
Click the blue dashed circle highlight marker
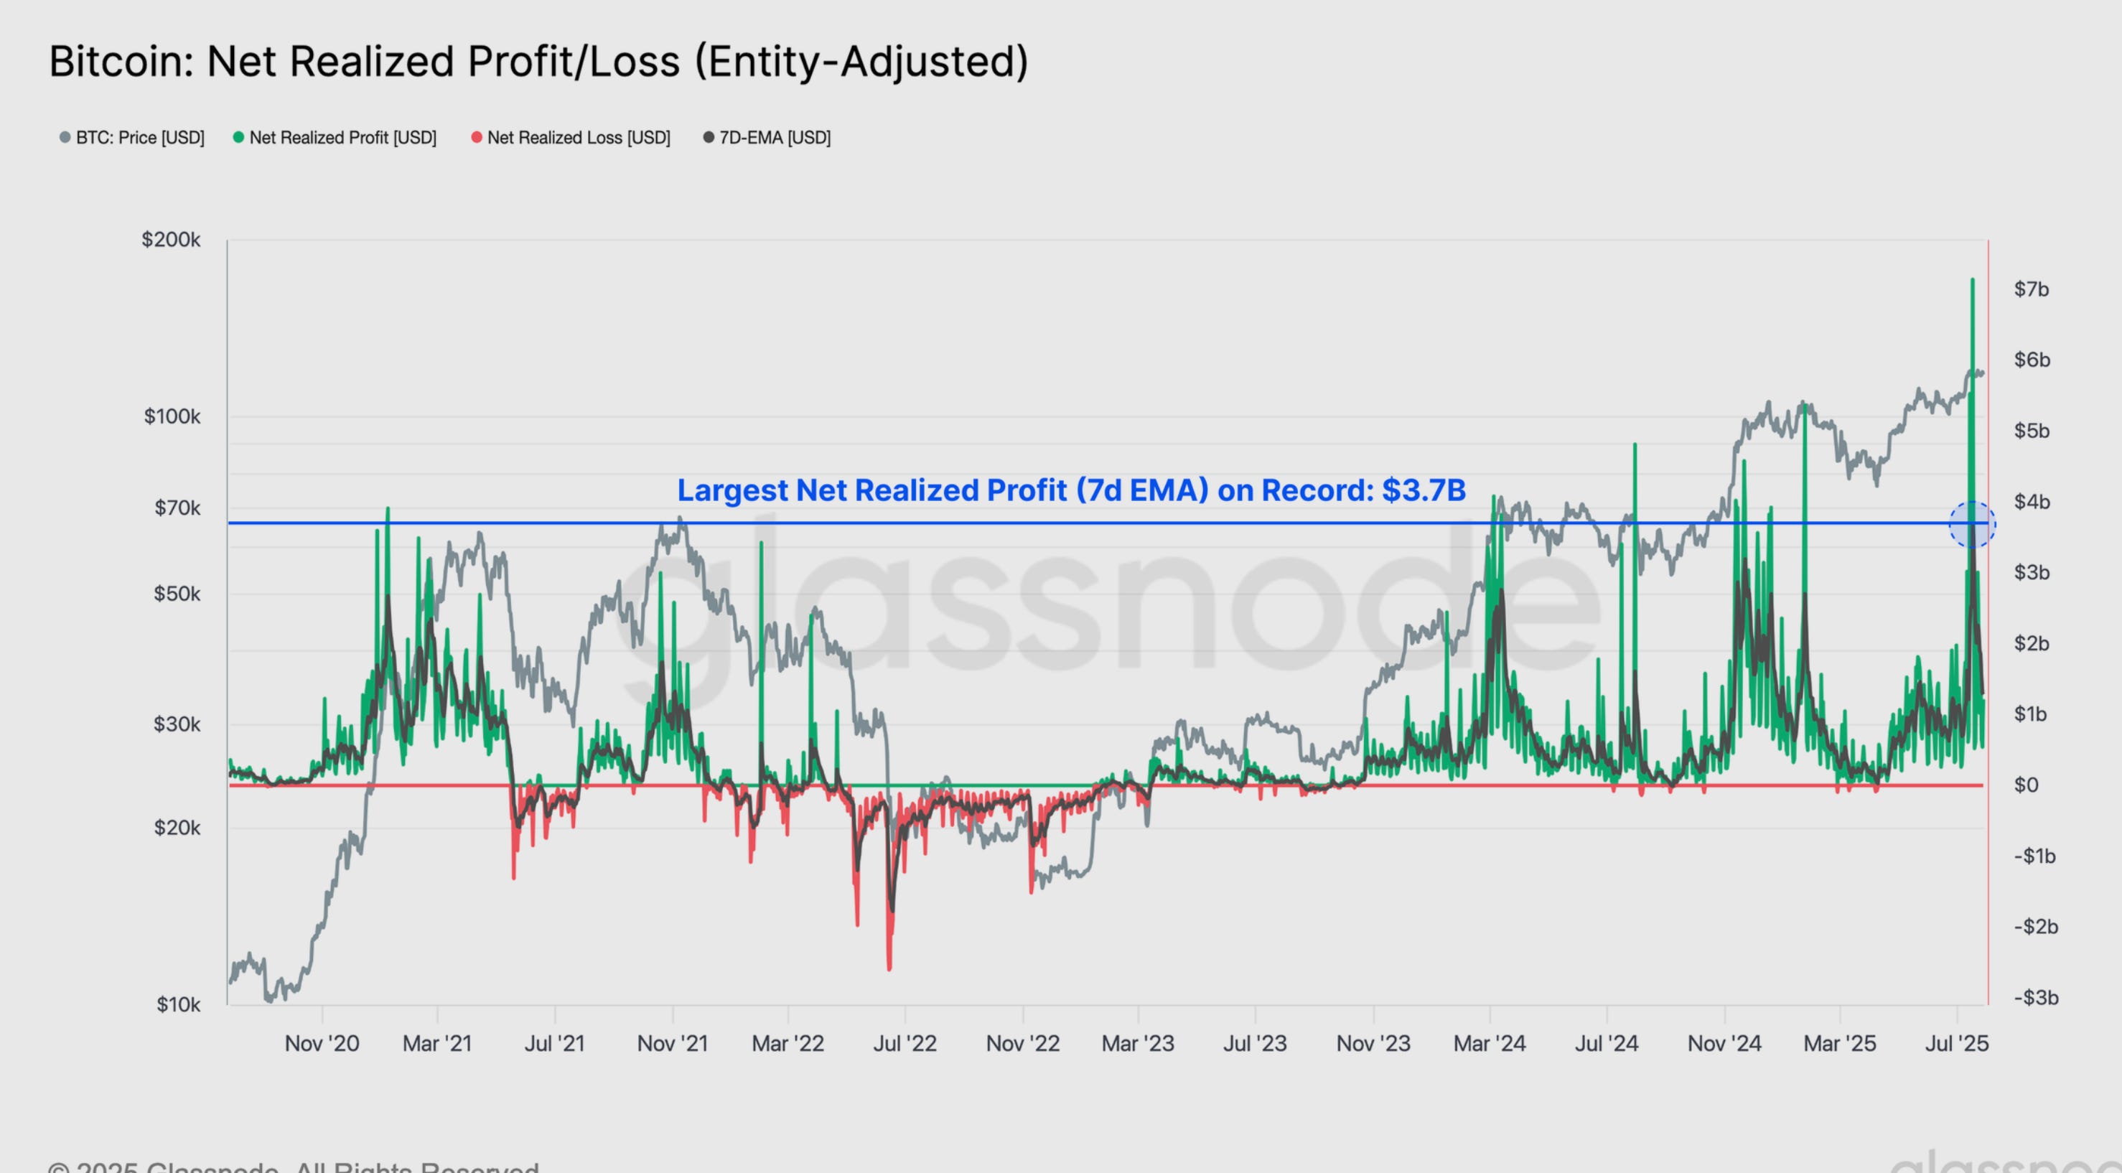[x=1971, y=524]
